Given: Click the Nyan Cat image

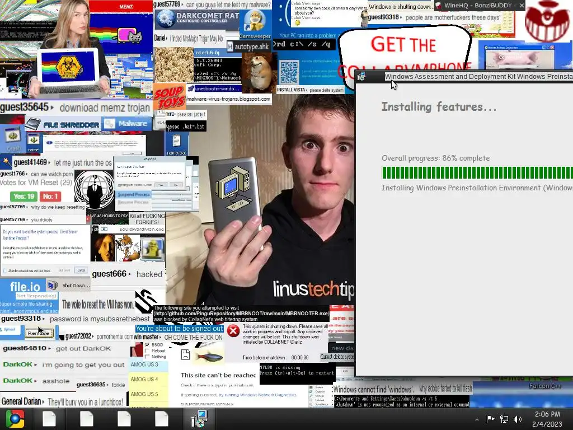Looking at the screenshot, I should (x=129, y=36).
